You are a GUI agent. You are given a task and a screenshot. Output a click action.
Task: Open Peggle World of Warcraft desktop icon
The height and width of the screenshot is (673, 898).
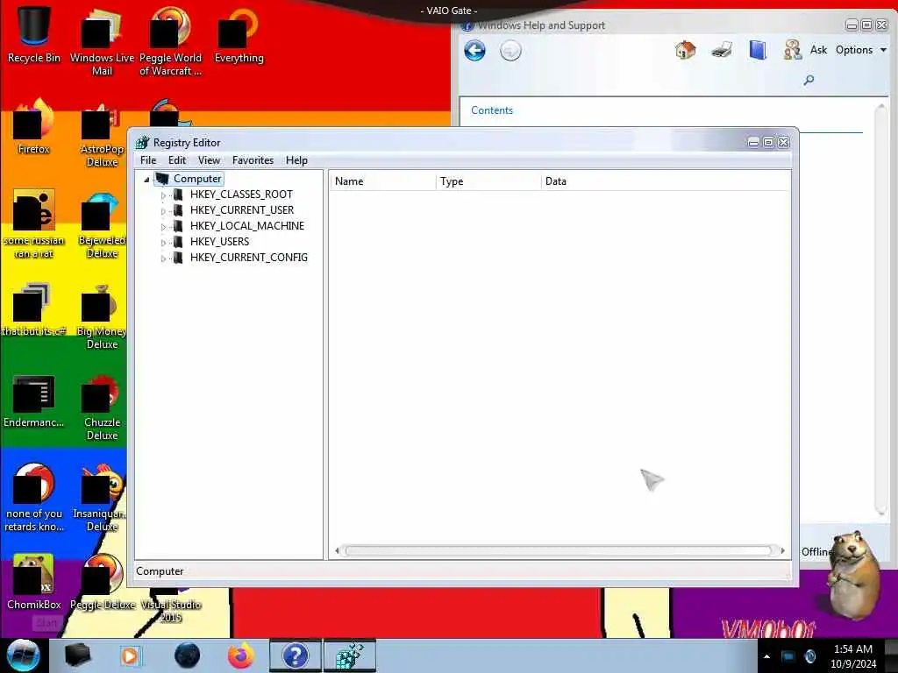170,41
